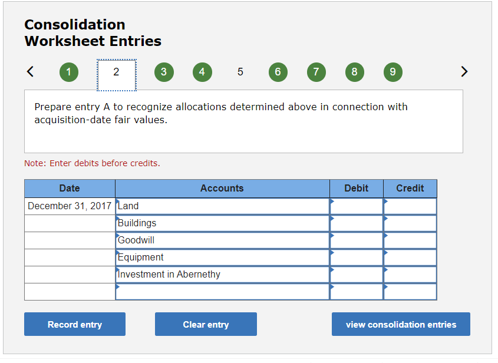The height and width of the screenshot is (363, 498).
Task: Click the Credit field for Goodwill
Action: tap(410, 240)
